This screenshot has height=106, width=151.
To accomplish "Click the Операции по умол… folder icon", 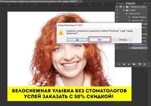I will [x=127, y=7].
